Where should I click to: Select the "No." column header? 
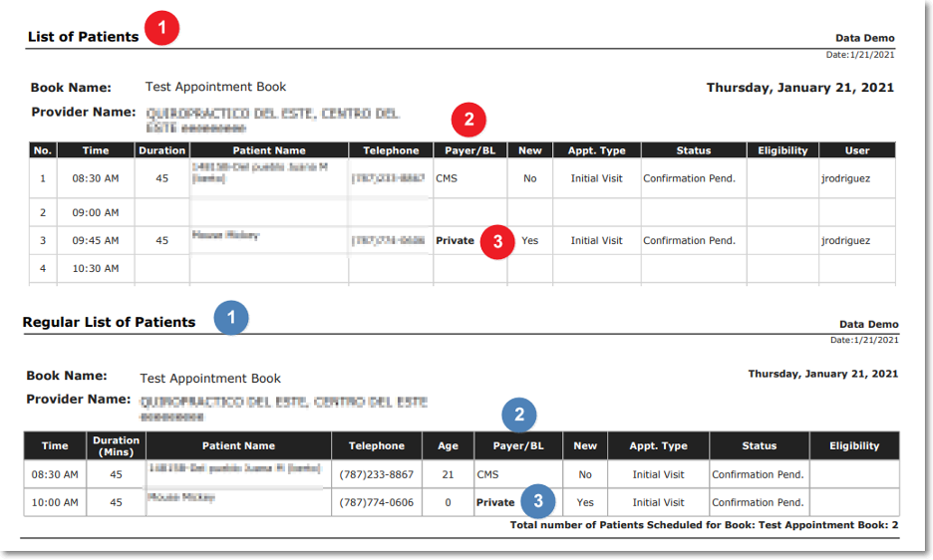pos(42,150)
